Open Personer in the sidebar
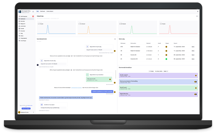216x135 pixels. (23, 31)
